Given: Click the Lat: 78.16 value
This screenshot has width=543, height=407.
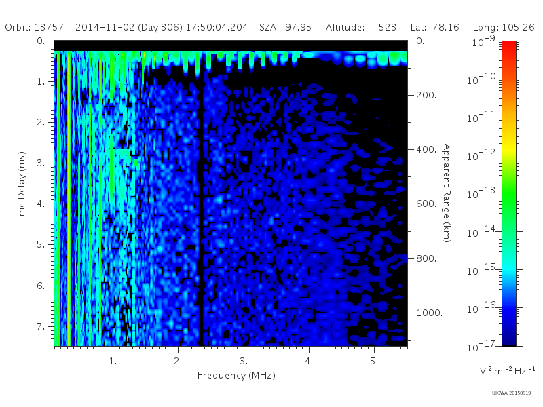Looking at the screenshot, I should coord(434,27).
